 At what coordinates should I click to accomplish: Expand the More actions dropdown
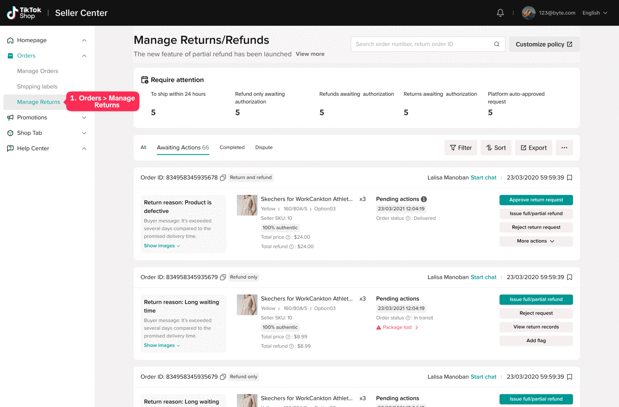(x=536, y=241)
